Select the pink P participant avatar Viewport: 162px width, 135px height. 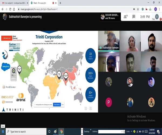109,102
